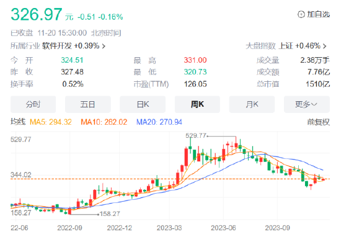
Task: Click the 344.02 y-axis label
Action: (x=20, y=175)
